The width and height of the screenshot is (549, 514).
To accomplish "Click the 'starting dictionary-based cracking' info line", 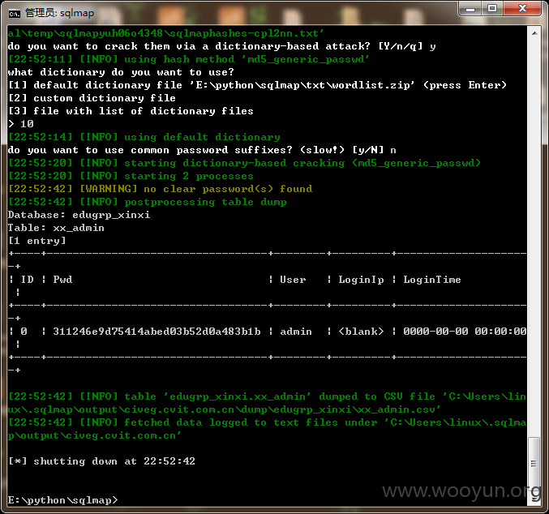I will 244,163.
